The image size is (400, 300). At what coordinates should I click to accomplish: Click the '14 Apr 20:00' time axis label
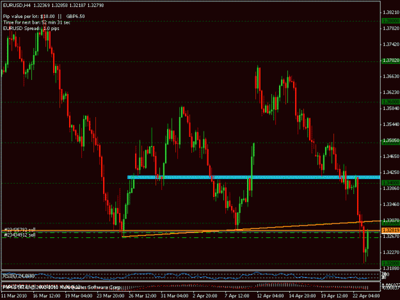click(x=302, y=296)
